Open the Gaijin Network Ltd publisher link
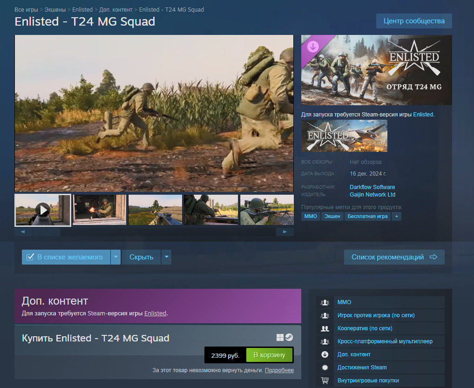Screen dimensions: 474x388 click(x=372, y=195)
